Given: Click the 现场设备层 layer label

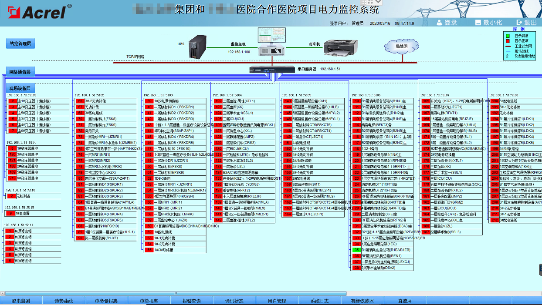Looking at the screenshot, I should tap(20, 88).
